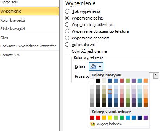Select Wypełnienie deseniem radio button
162x131 pixels.
click(x=67, y=38)
